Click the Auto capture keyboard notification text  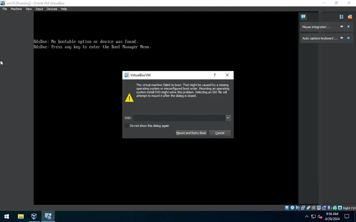(320, 38)
